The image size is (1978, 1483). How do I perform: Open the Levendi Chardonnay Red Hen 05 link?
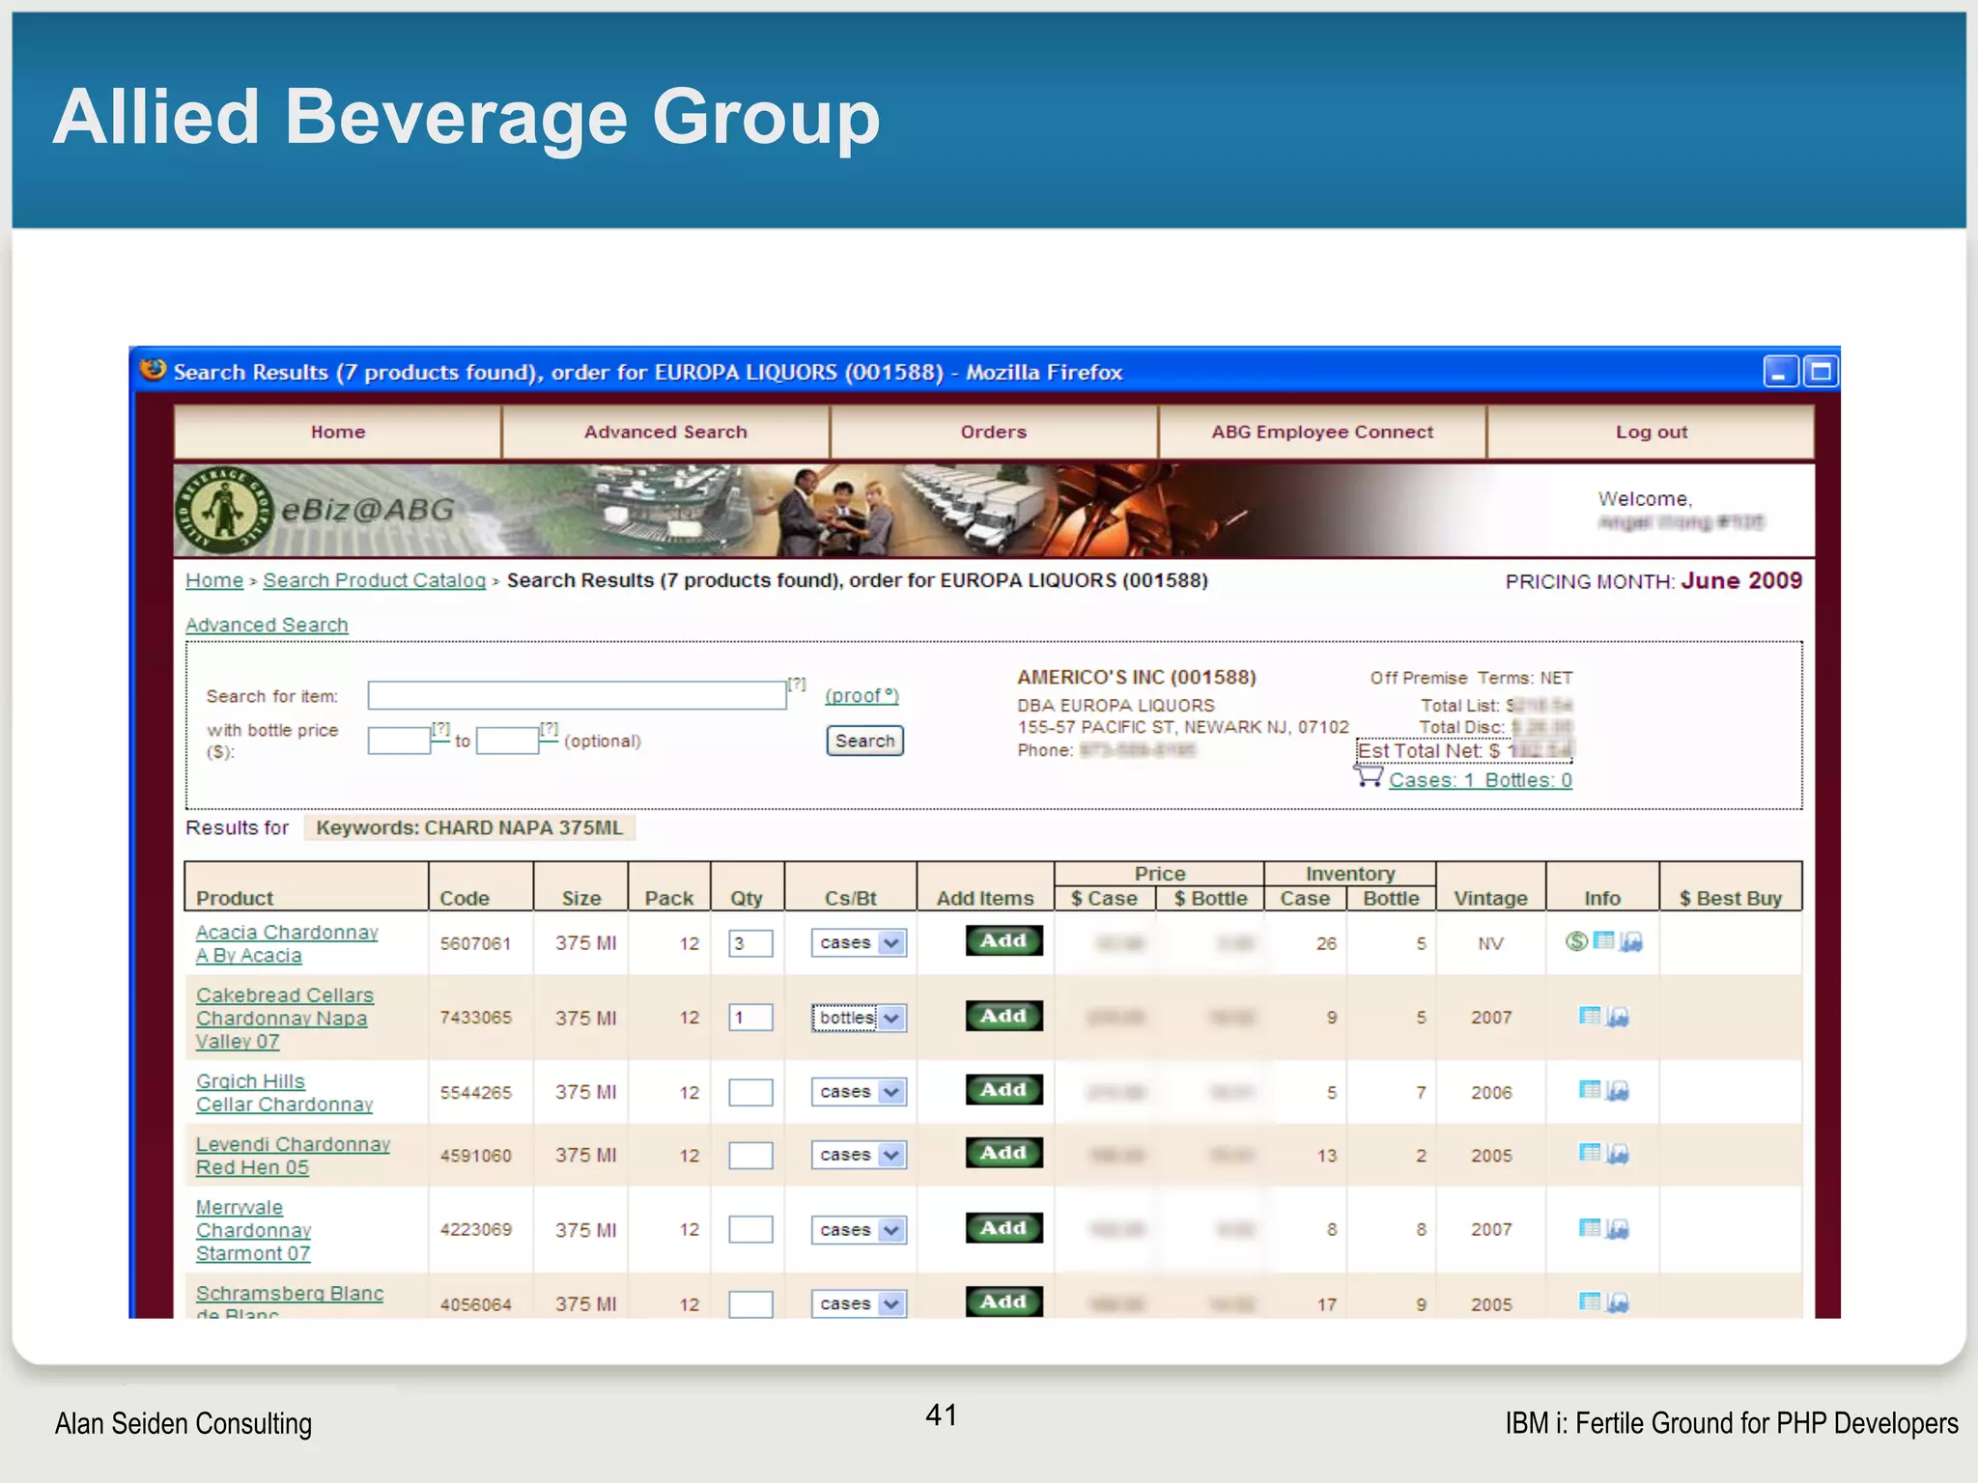coord(293,1156)
